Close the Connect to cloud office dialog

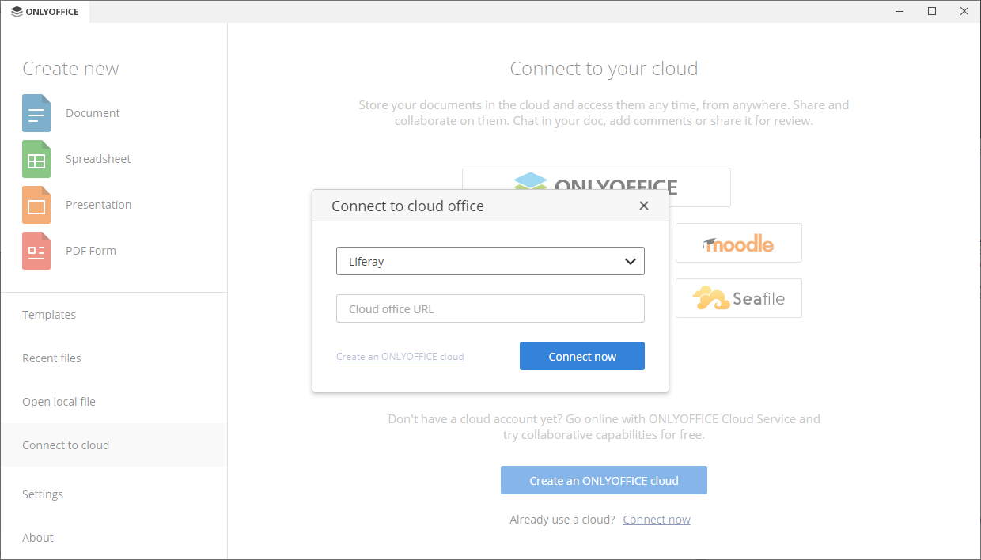coord(643,206)
